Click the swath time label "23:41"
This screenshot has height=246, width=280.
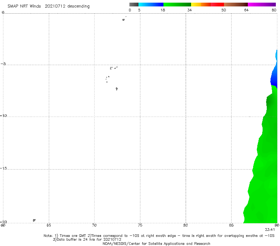coord(270,230)
